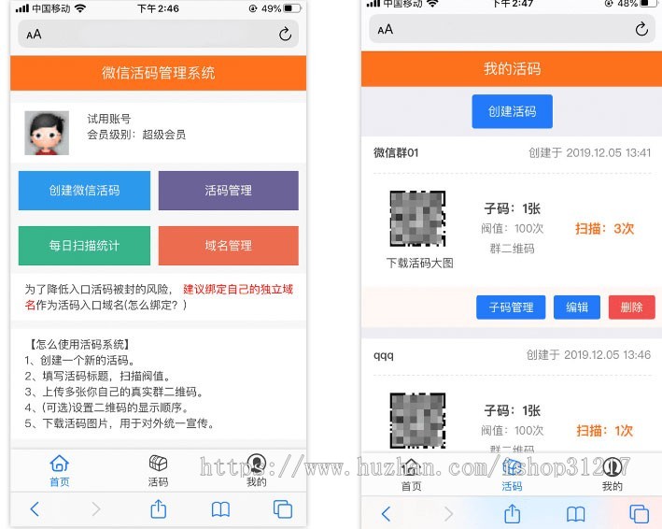The image size is (662, 529).
Task: Tap the QR code of 微信群01
Action: point(417,219)
